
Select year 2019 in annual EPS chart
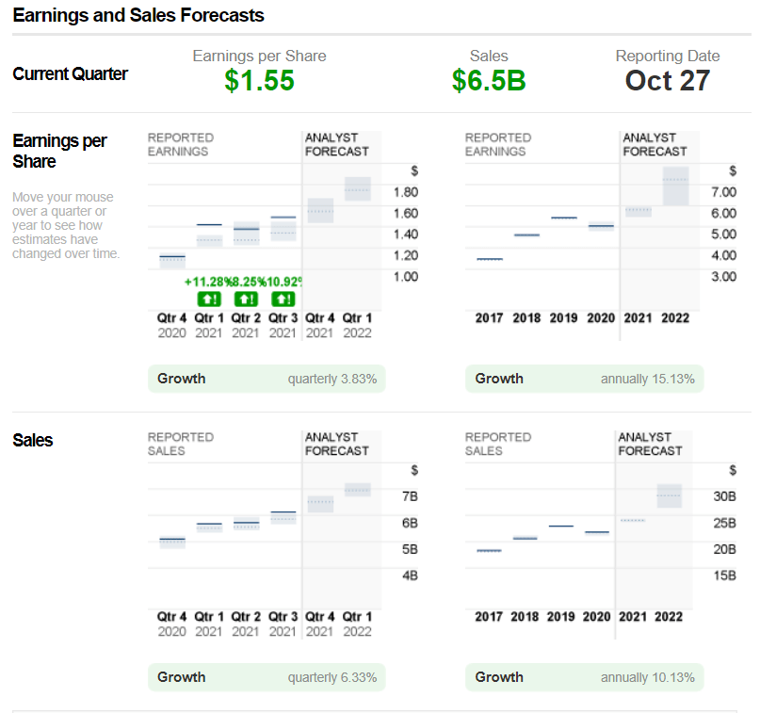pyautogui.click(x=563, y=318)
